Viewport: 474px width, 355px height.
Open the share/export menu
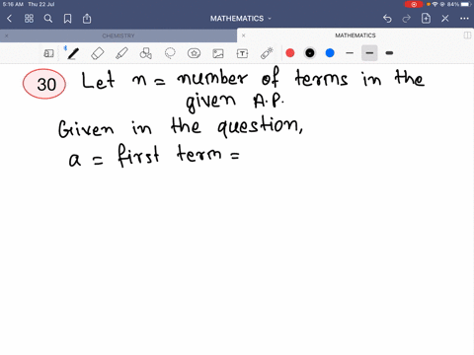click(87, 19)
